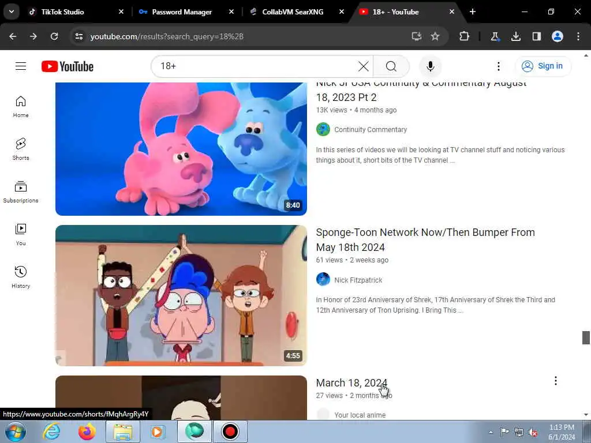The height and width of the screenshot is (443, 591).
Task: Close the TikTok Studio tab
Action: pos(121,12)
